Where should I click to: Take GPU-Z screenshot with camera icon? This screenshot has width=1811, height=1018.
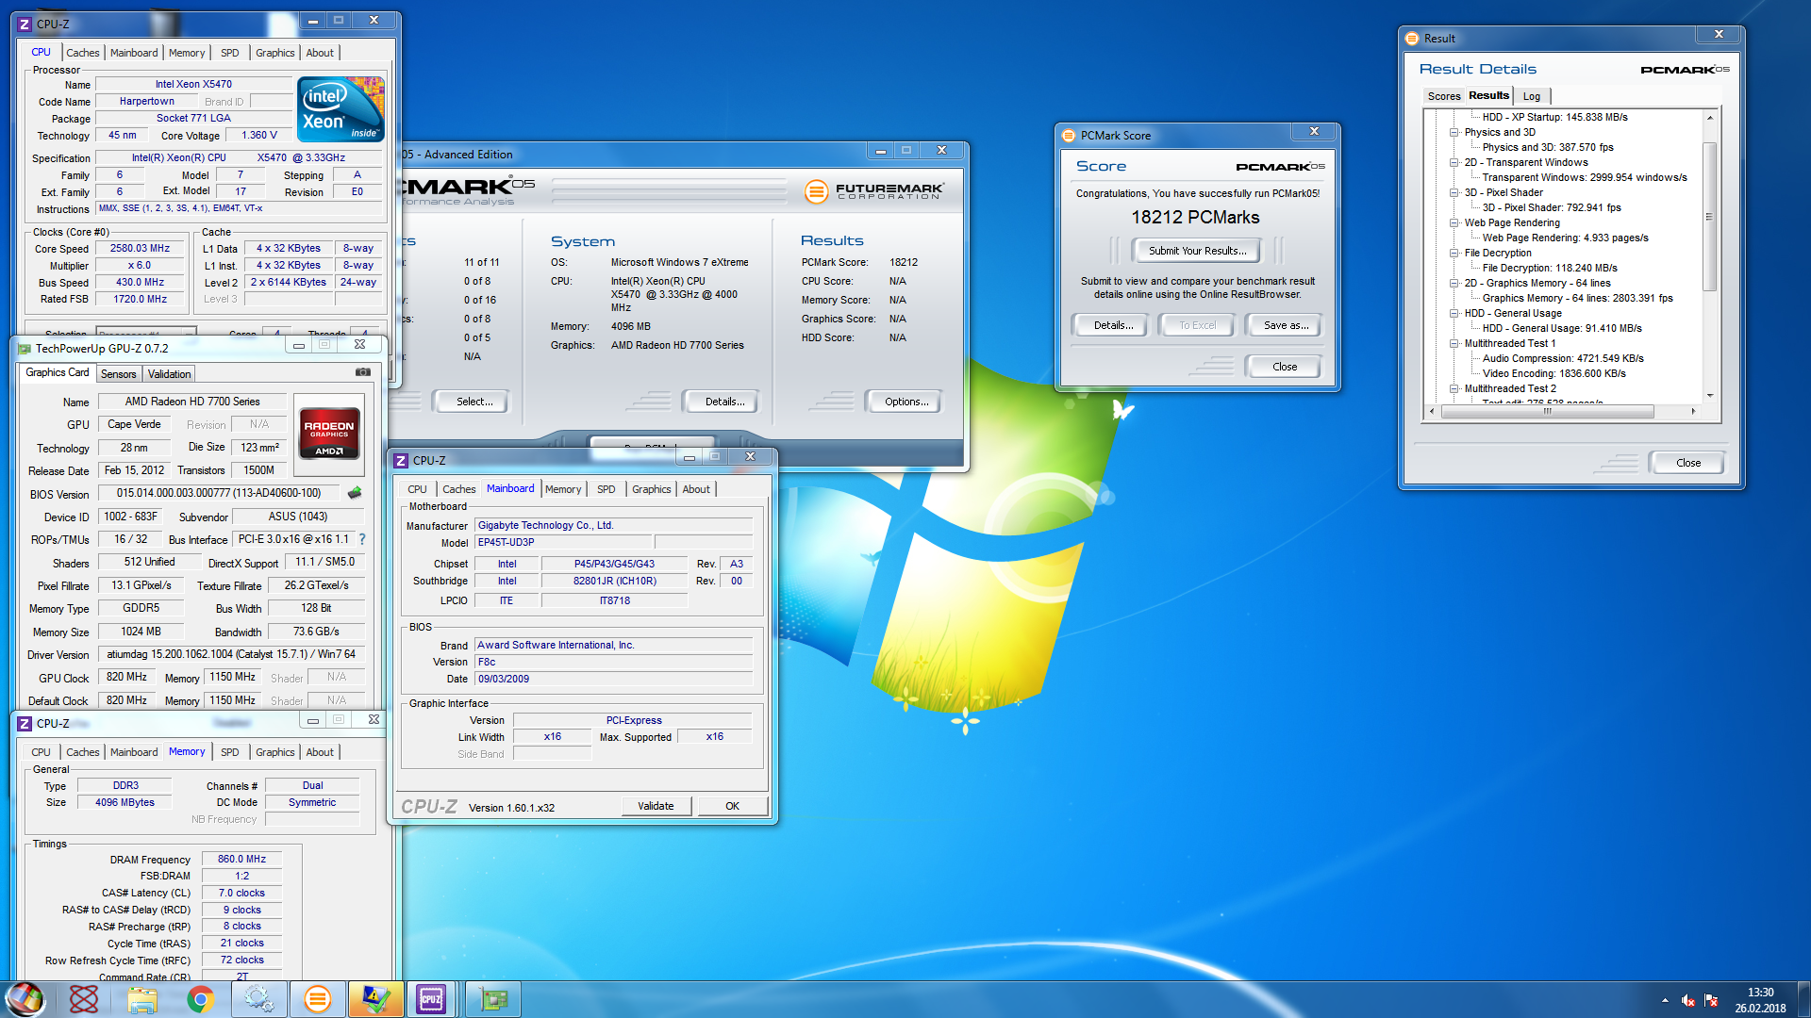pyautogui.click(x=362, y=372)
